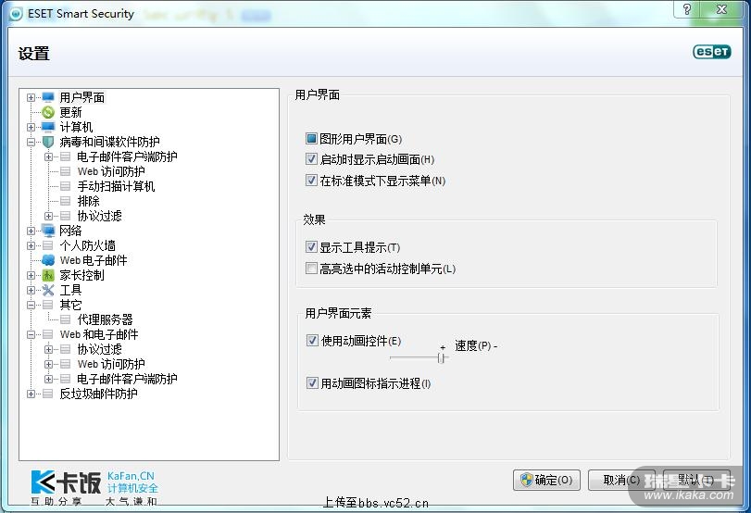This screenshot has height=513, width=751.
Task: Click the green 更新 update icon
Action: 48,113
